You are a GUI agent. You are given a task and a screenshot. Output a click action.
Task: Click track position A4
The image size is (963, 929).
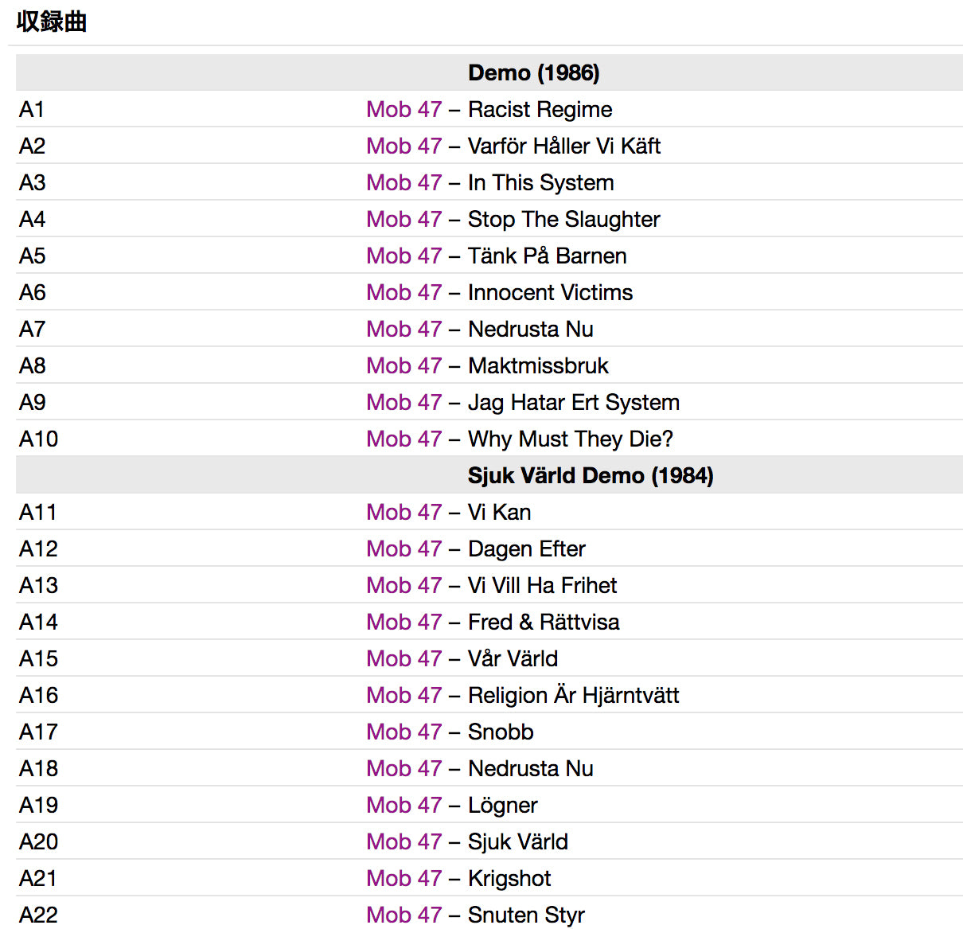pos(33,219)
